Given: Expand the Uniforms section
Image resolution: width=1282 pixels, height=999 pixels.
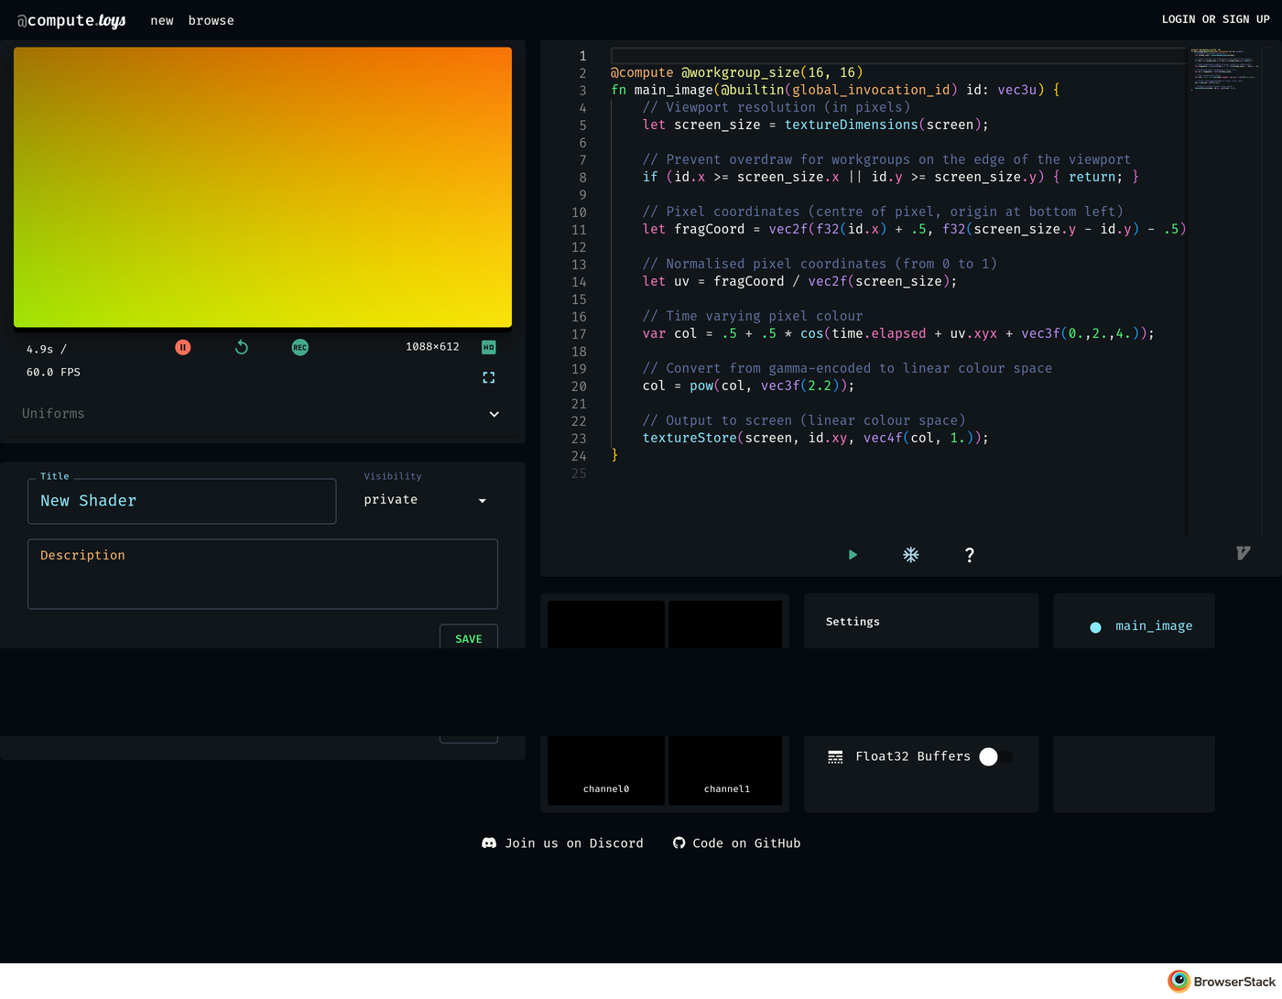Looking at the screenshot, I should click(263, 414).
